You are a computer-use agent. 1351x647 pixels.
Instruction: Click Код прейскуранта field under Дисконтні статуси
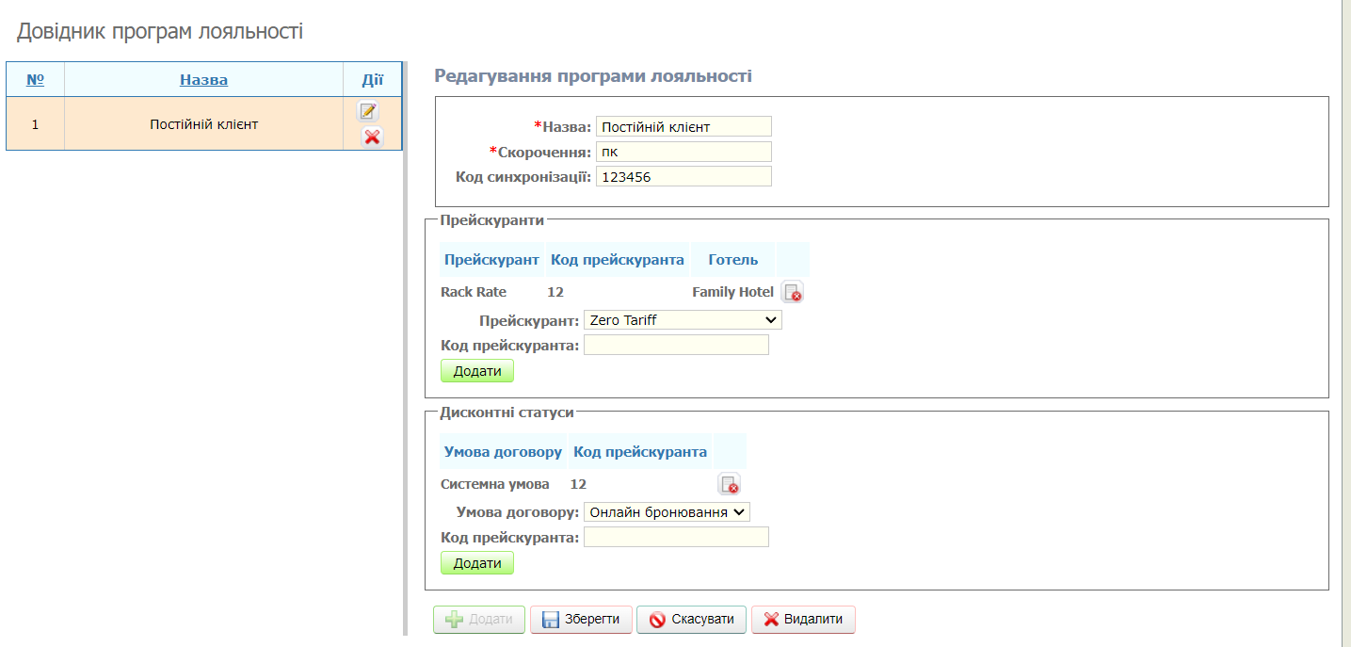(676, 538)
